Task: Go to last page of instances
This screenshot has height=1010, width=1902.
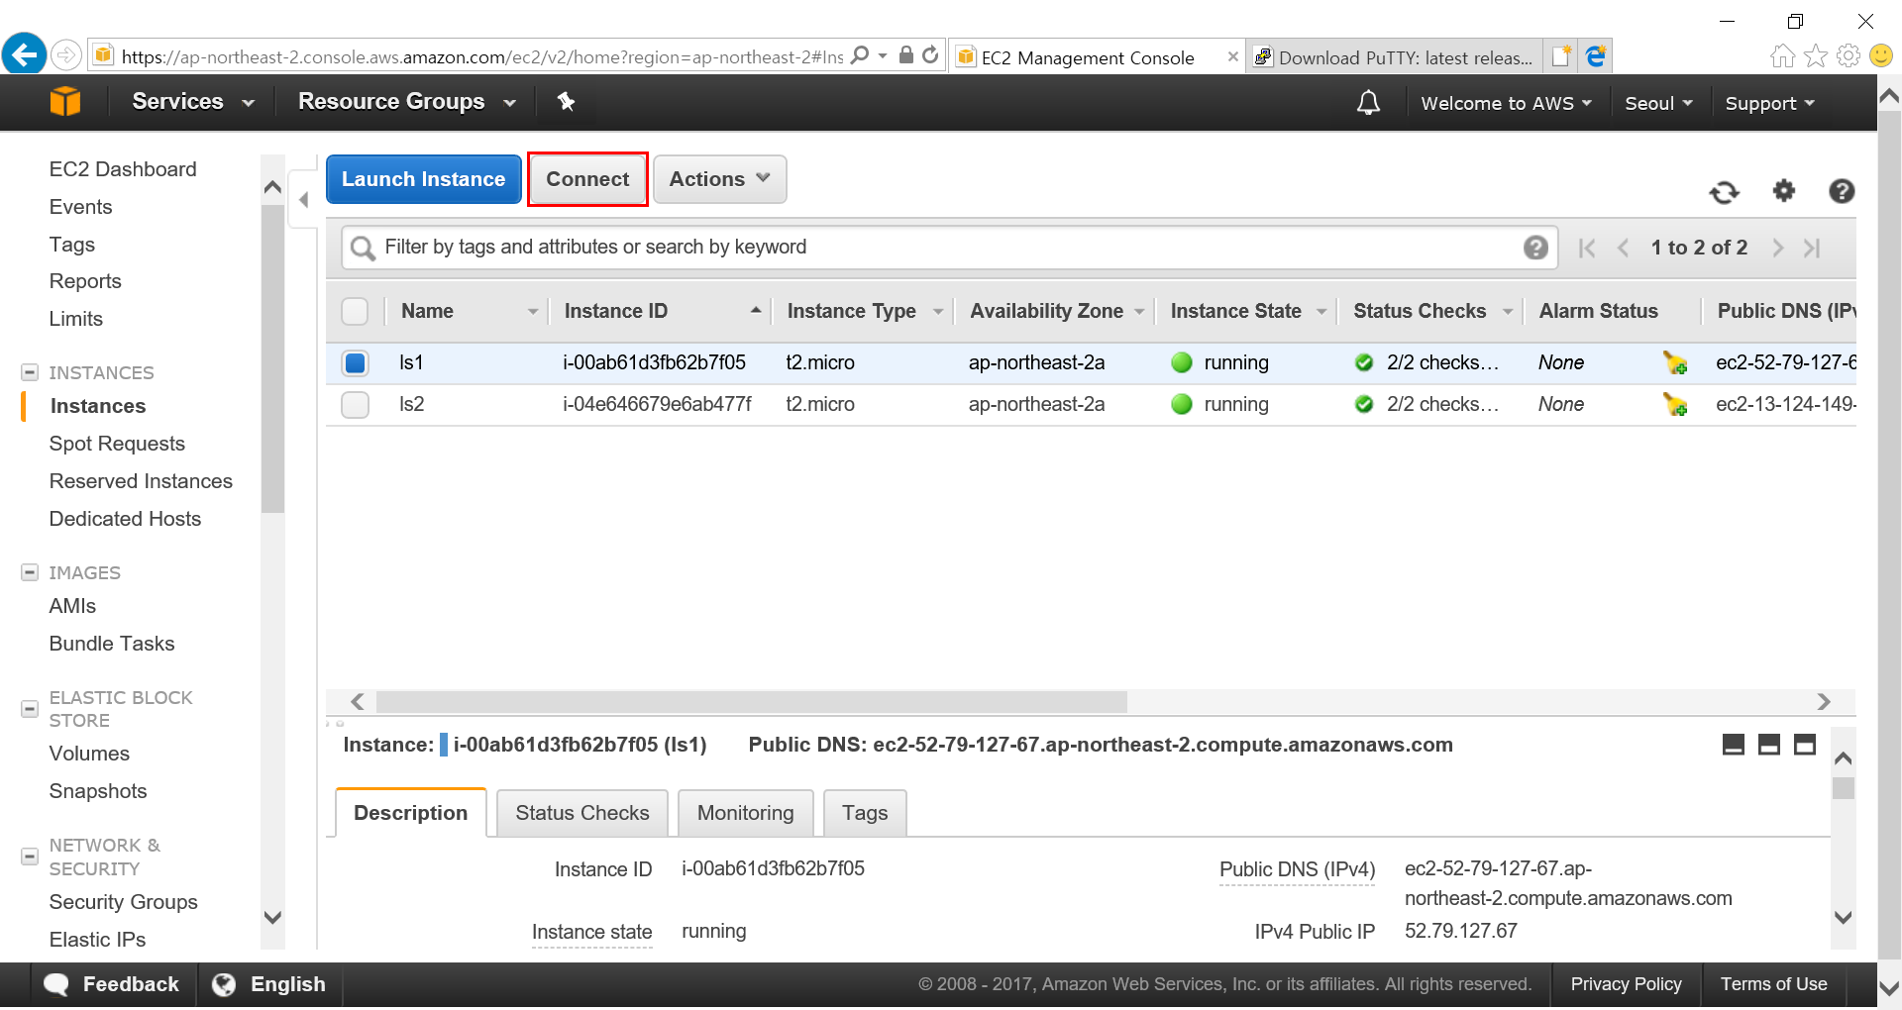Action: point(1812,249)
